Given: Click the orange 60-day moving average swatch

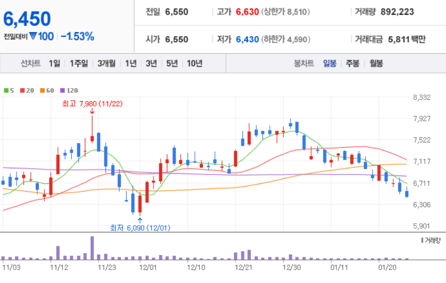Looking at the screenshot, I should coord(42,90).
